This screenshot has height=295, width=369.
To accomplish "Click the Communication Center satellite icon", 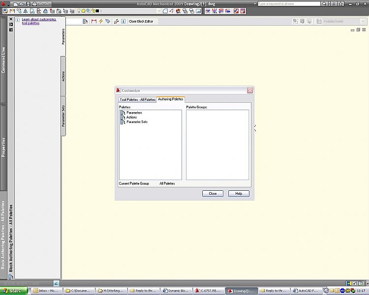I will click(x=334, y=4).
